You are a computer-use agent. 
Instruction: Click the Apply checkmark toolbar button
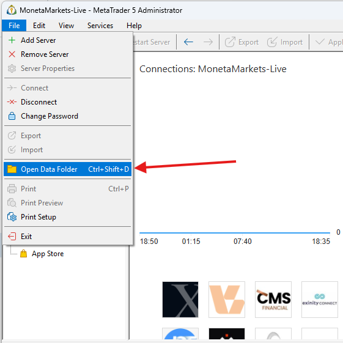(x=328, y=42)
